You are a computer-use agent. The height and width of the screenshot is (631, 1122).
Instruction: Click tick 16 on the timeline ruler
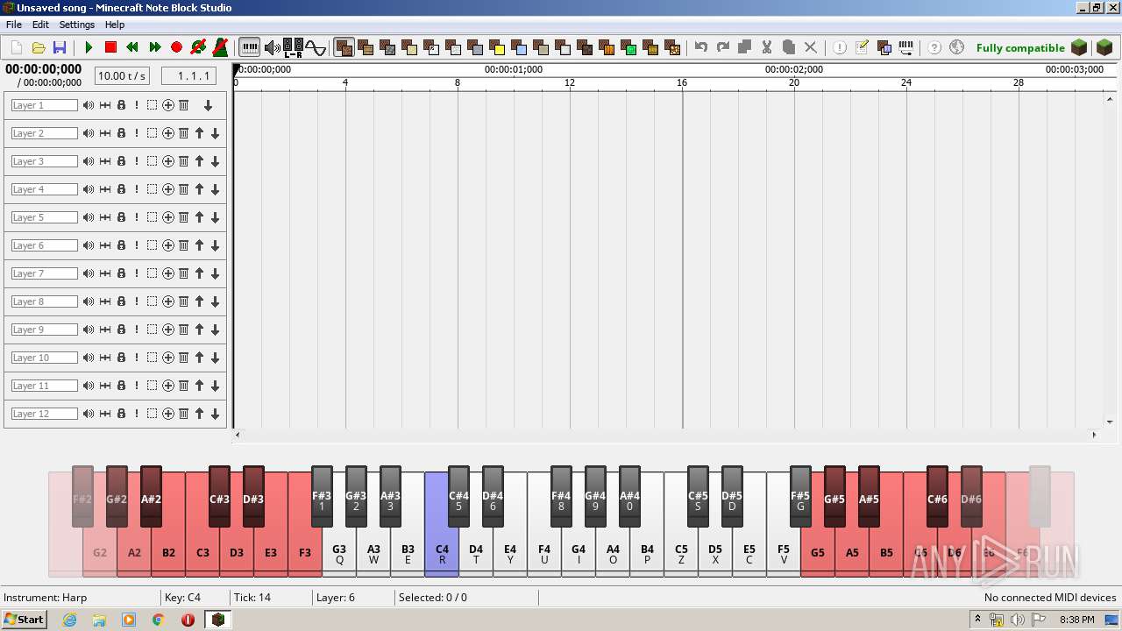click(x=682, y=82)
